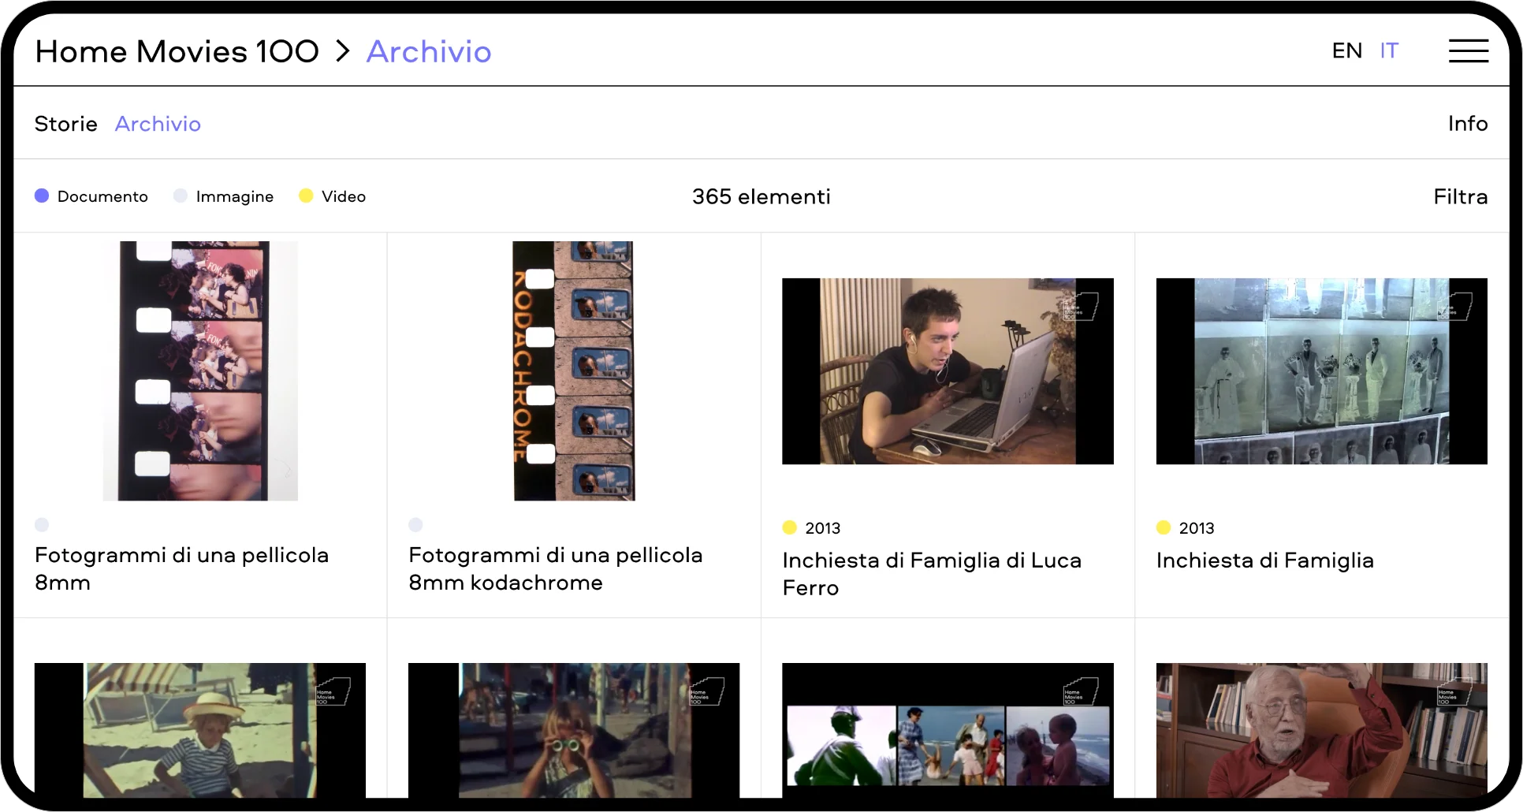Screen dimensions: 1523x812
Task: Open the Kodachrome film strip image
Action: (x=574, y=371)
